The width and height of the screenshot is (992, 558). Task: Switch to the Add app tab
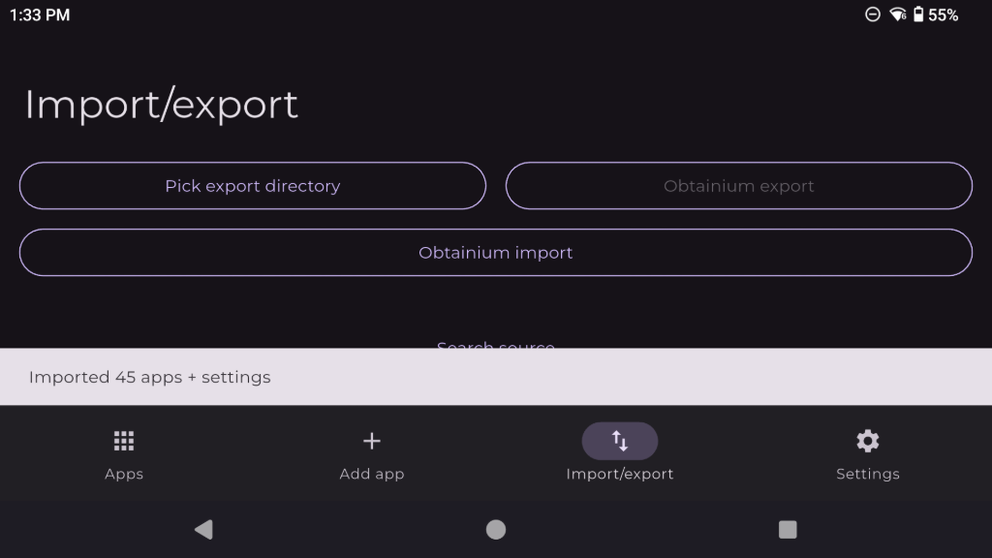[x=372, y=455]
